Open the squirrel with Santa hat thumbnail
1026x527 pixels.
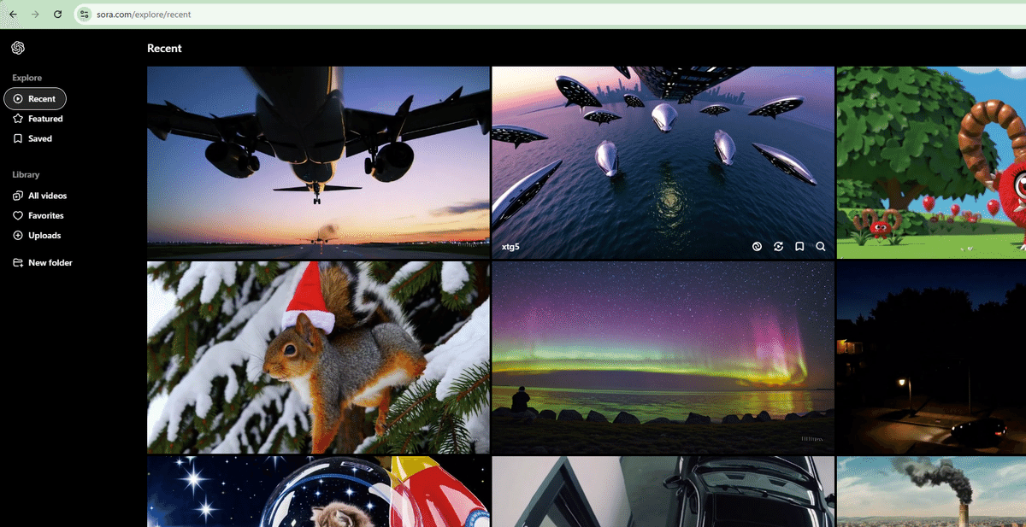pyautogui.click(x=318, y=357)
